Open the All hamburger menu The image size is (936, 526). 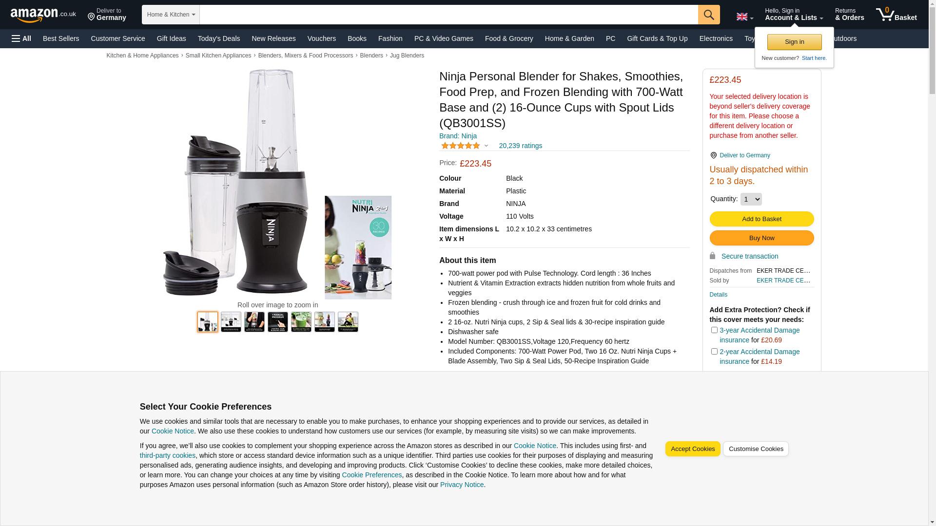(21, 38)
